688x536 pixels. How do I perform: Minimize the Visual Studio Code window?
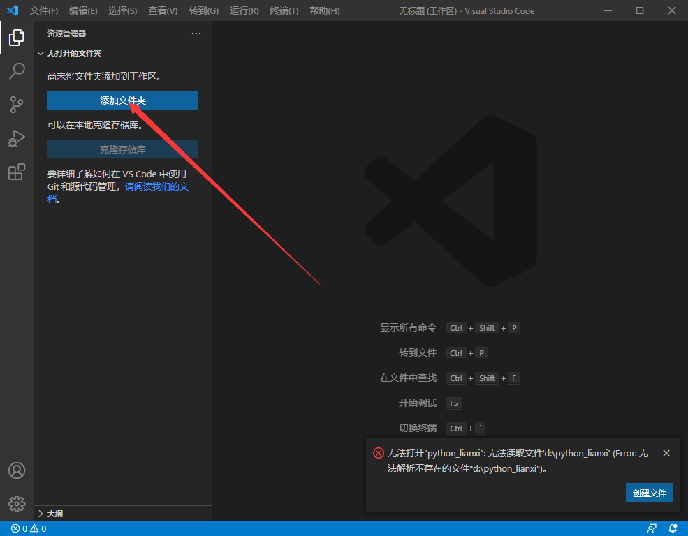(x=608, y=10)
